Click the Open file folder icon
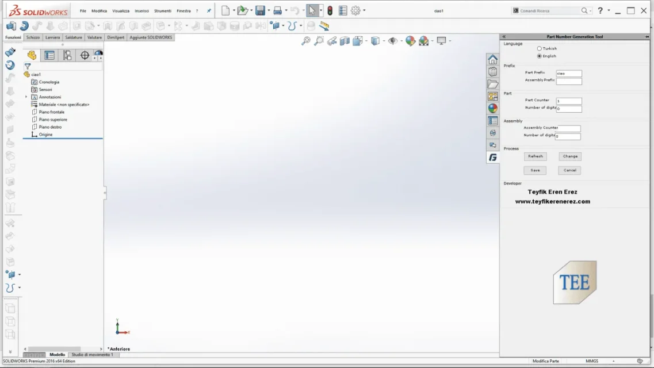The width and height of the screenshot is (654, 368). point(242,11)
